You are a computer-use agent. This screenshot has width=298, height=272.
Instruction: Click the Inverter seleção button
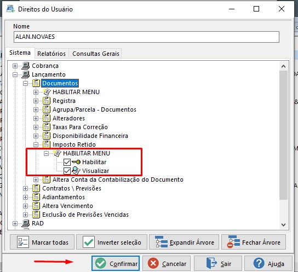[x=112, y=242]
